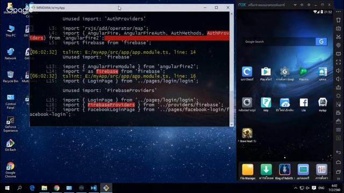Open the Network desktop icon
Viewport: 344px width, 193px height.
[x=11, y=54]
